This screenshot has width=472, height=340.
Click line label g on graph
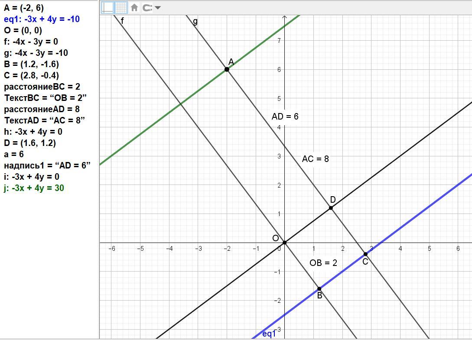(x=195, y=21)
